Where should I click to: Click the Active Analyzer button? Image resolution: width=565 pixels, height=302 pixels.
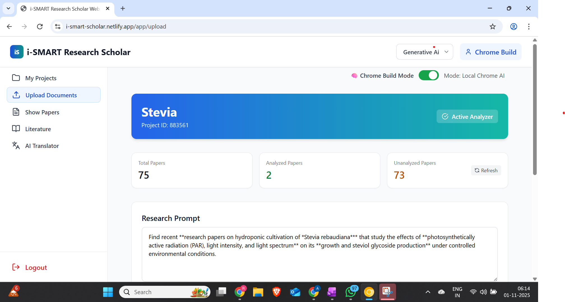pyautogui.click(x=467, y=117)
